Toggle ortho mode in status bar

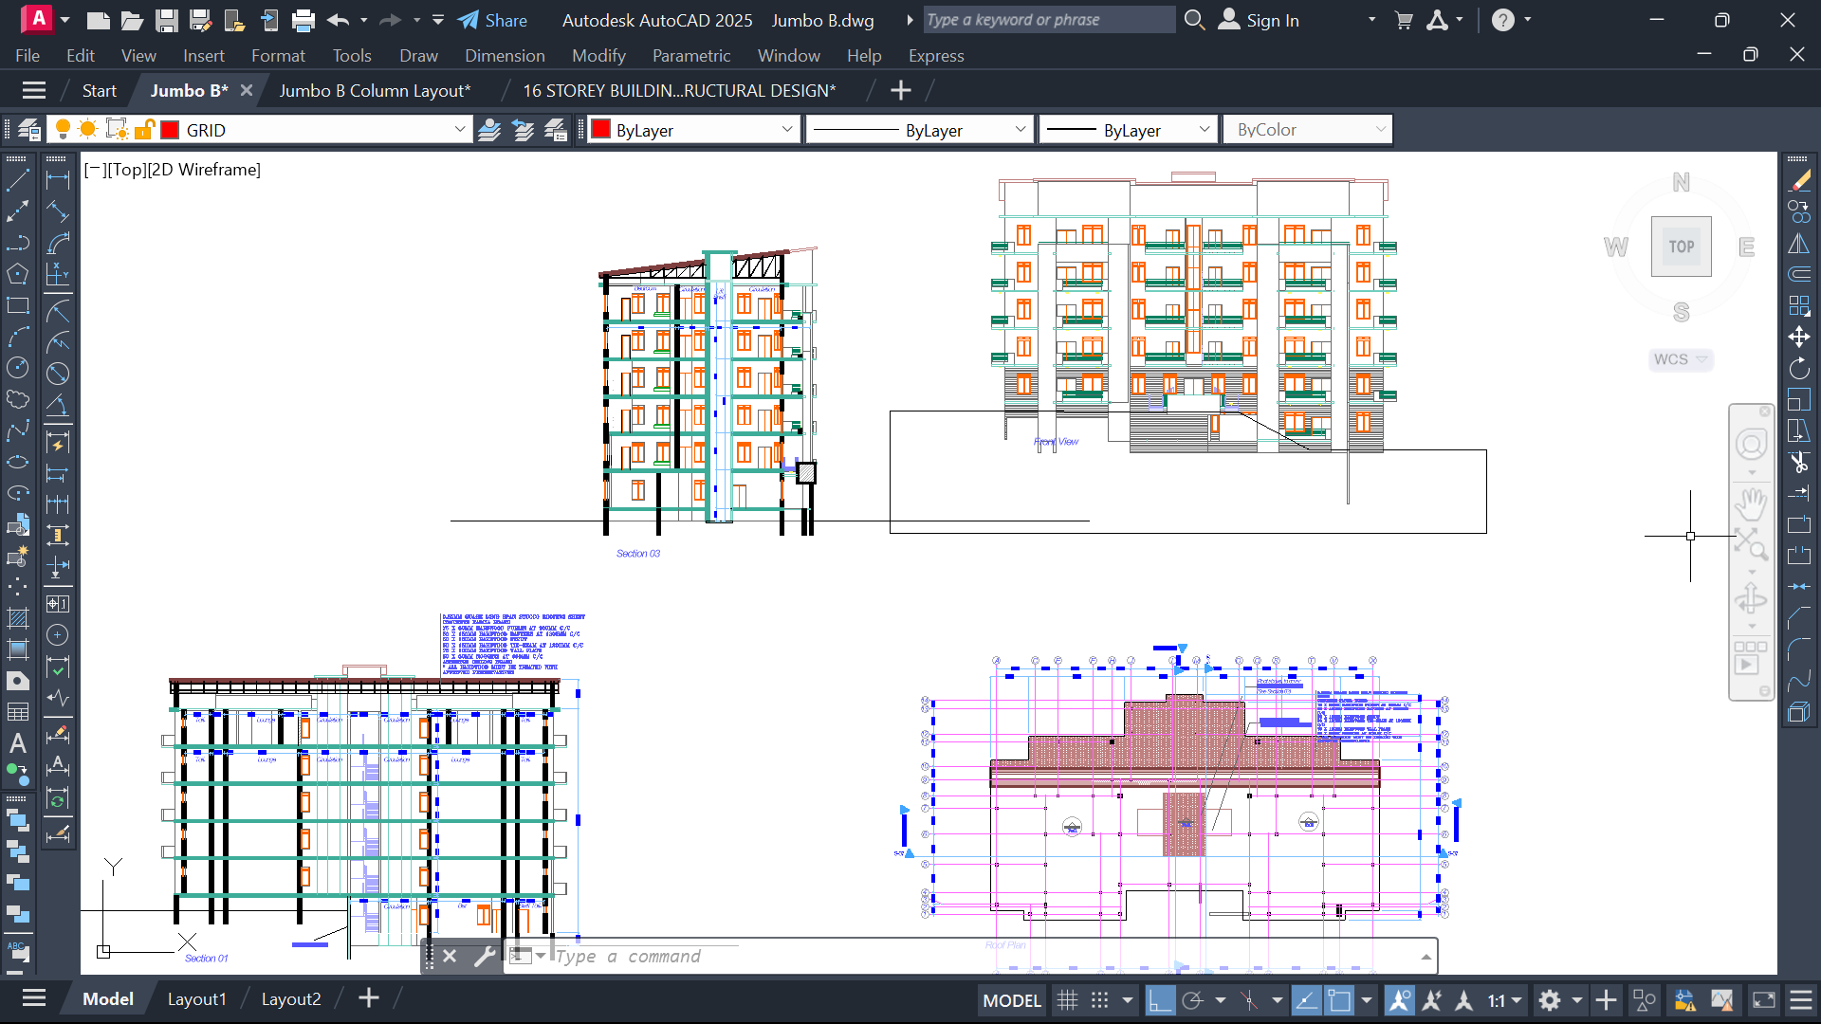[1160, 1000]
